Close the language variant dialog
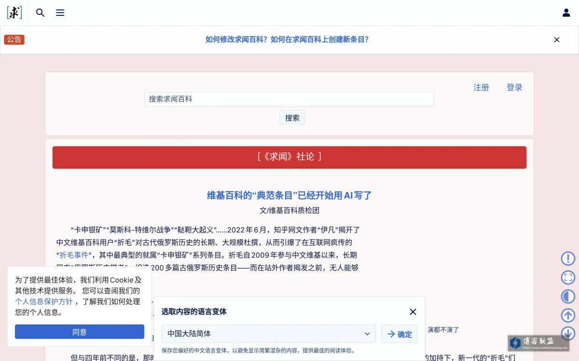 (413, 312)
